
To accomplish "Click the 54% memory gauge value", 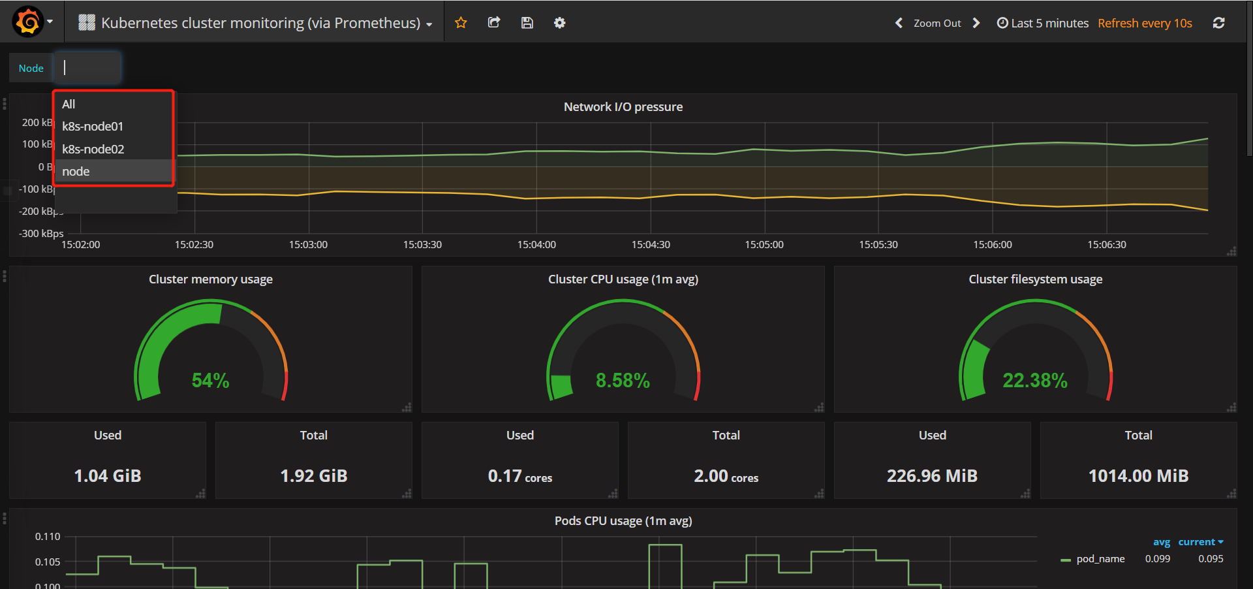I will tap(210, 380).
